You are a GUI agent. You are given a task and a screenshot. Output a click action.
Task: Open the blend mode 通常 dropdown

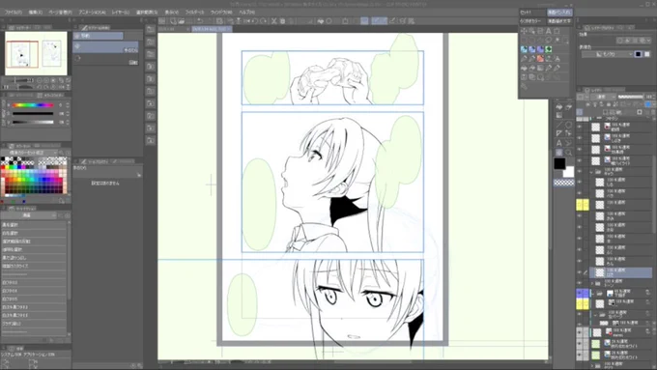coord(604,97)
